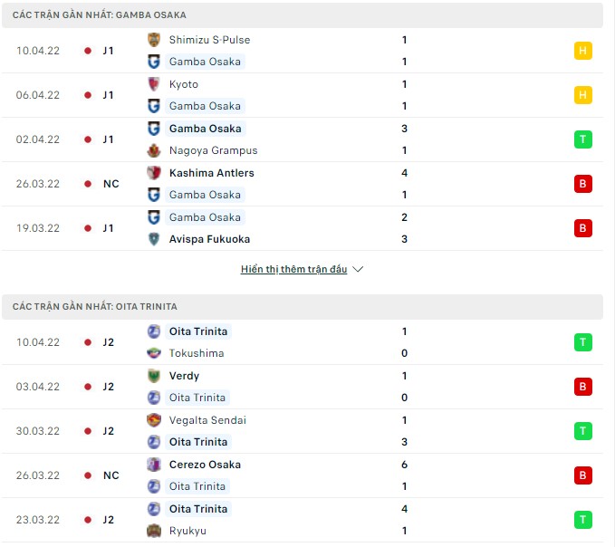Click the Ryukyu team crest icon
Viewport: 615px width, 547px height.
point(153,531)
